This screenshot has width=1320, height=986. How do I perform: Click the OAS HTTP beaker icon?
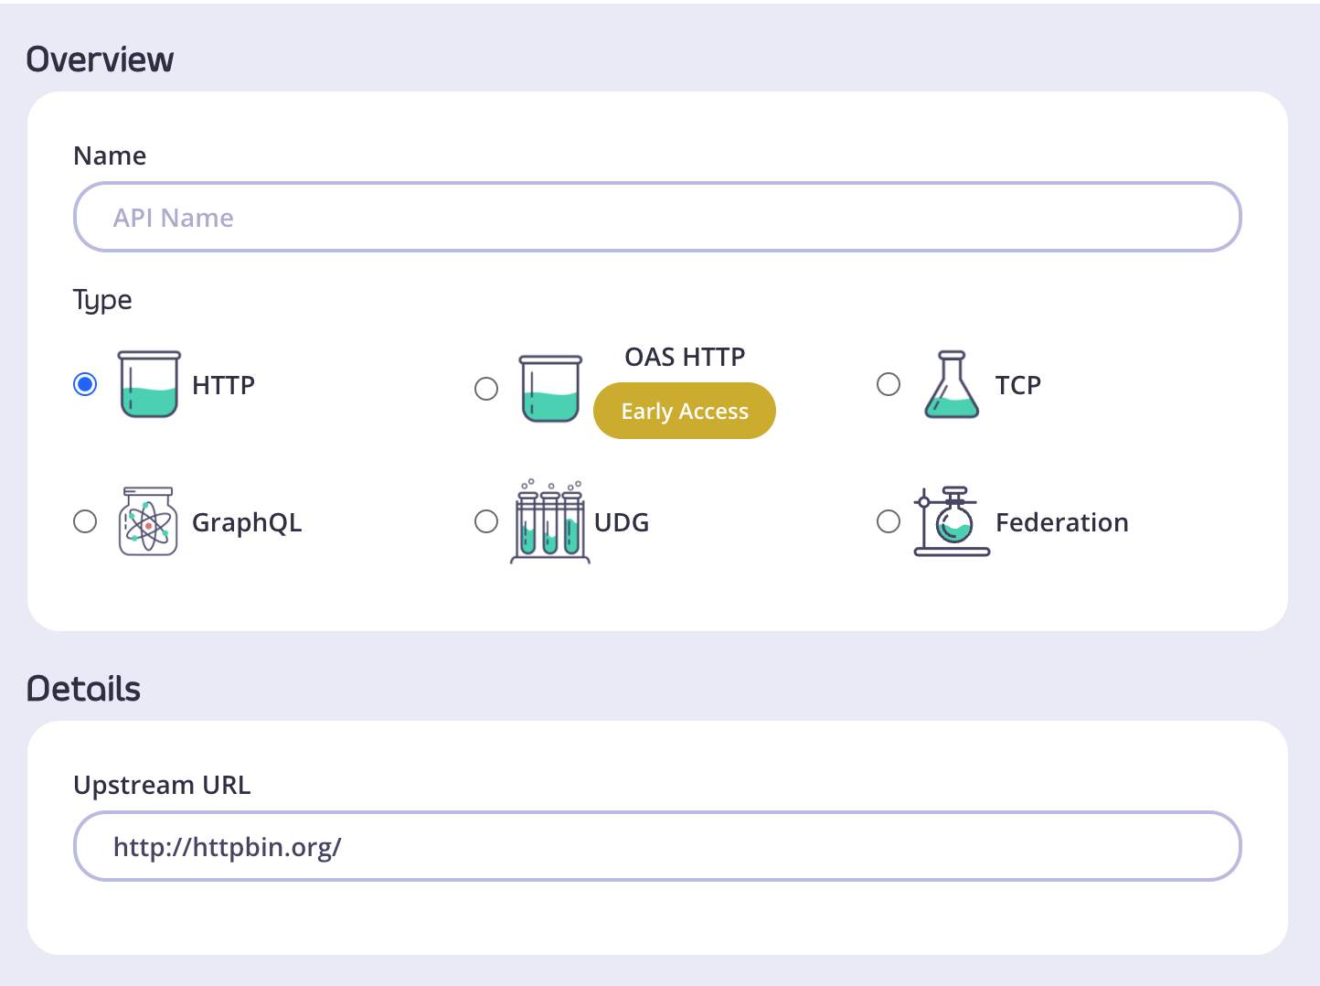pyautogui.click(x=549, y=388)
